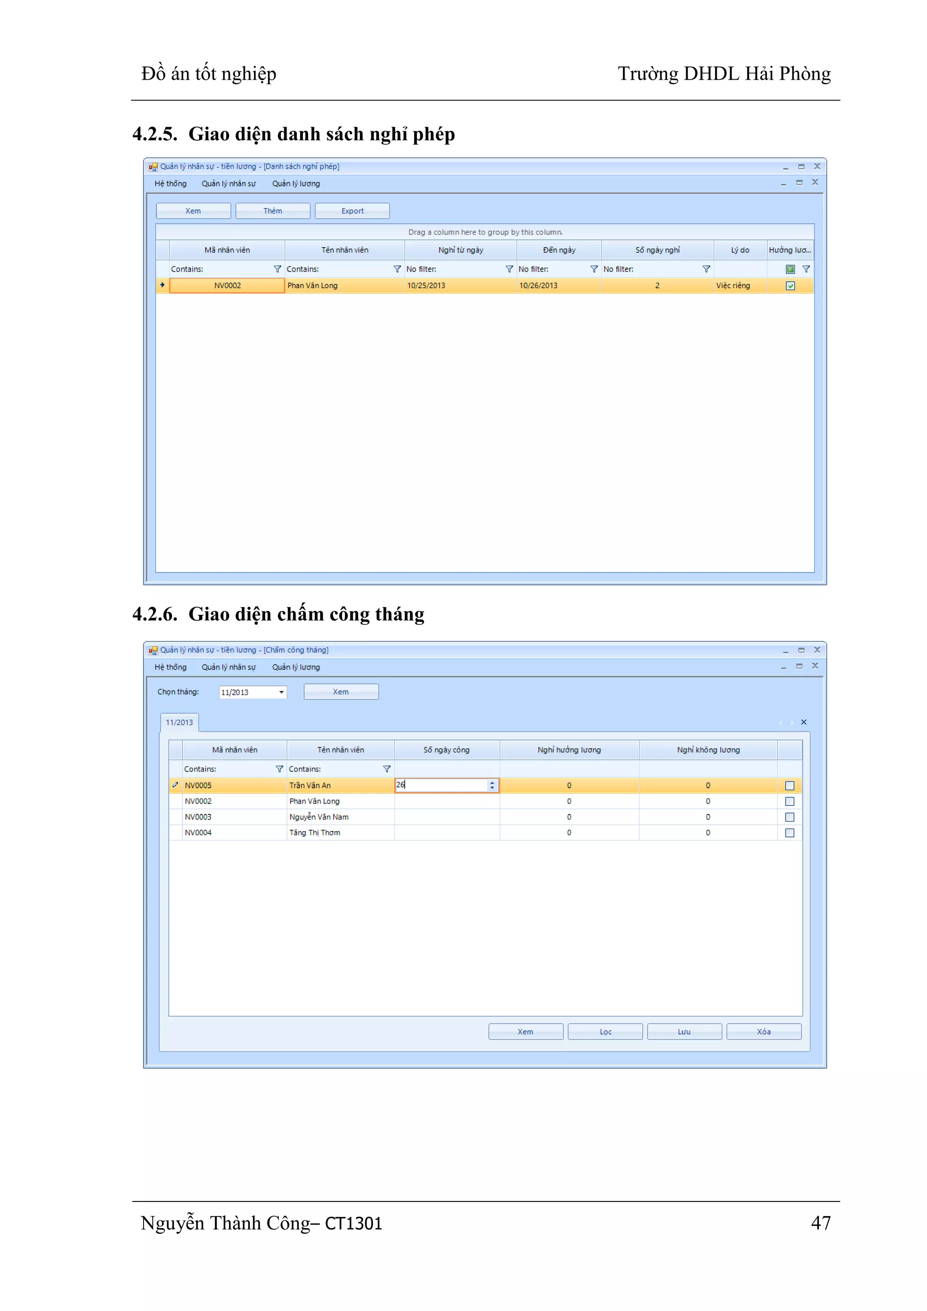The height and width of the screenshot is (1311, 927).
Task: Open the Chọn tháng dropdown
Action: (x=282, y=692)
